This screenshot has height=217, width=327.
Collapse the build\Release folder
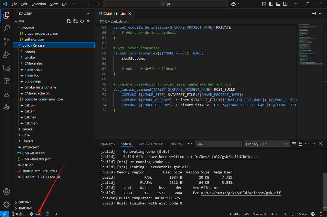(54, 45)
